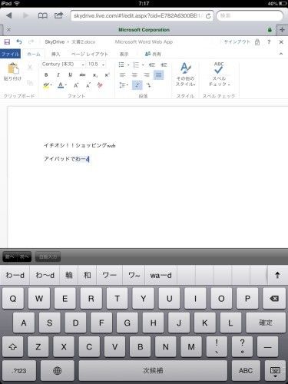Switch to the 挿入 tab
Viewport: 288px width, 384px height.
[55, 54]
